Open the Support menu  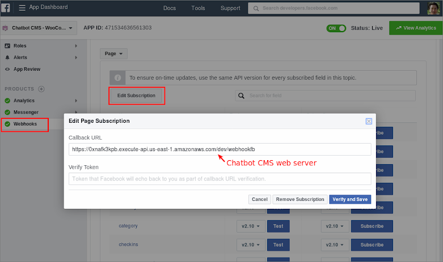pyautogui.click(x=230, y=8)
